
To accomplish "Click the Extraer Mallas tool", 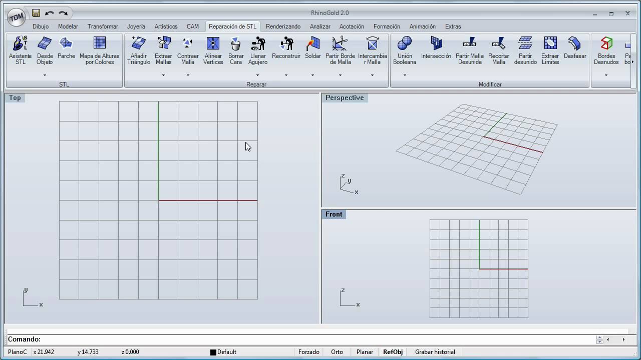I will pyautogui.click(x=163, y=50).
